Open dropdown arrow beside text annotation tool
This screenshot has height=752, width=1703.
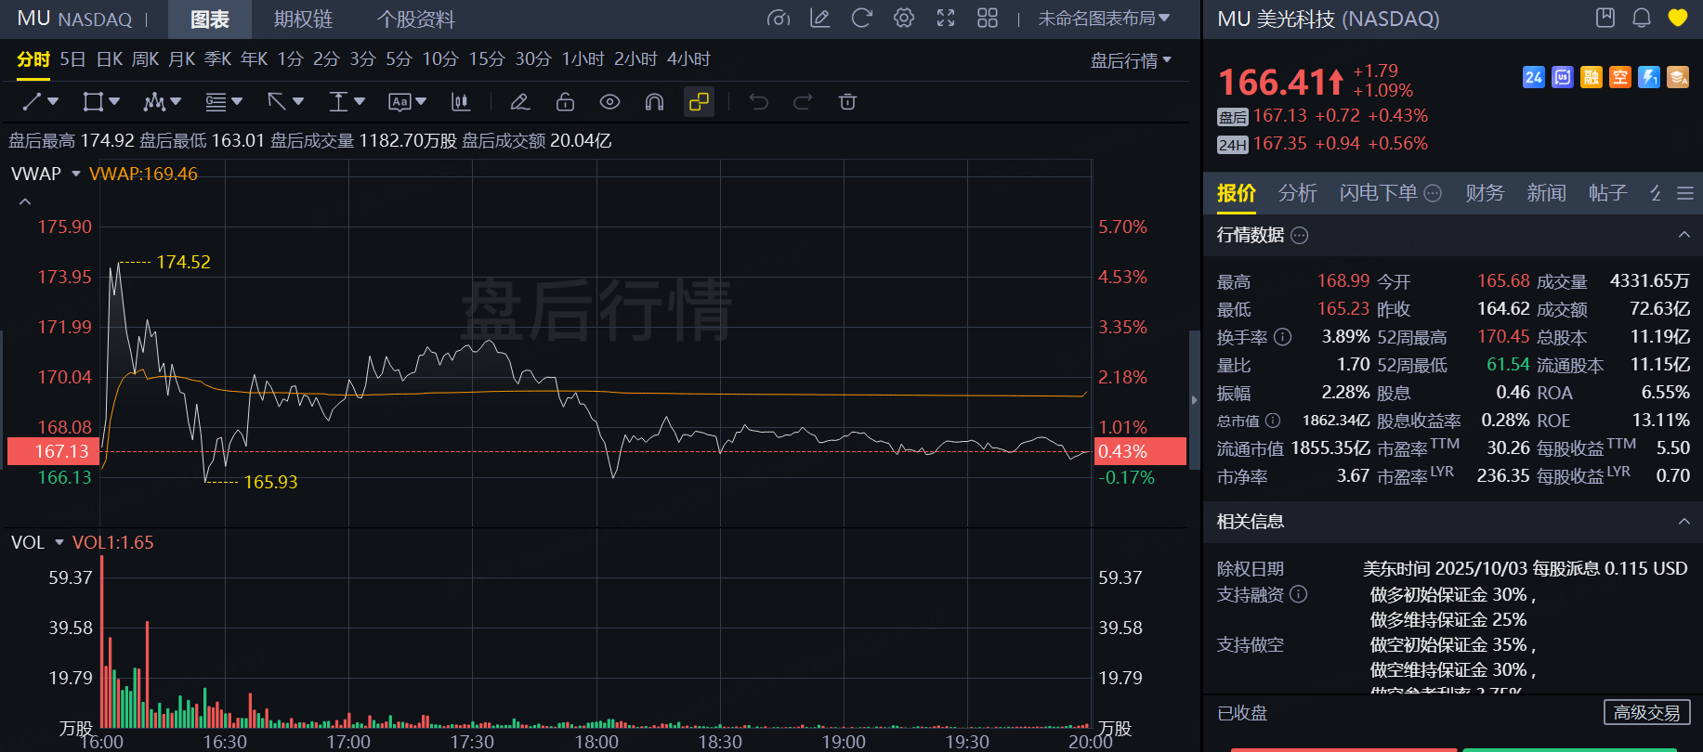point(421,101)
